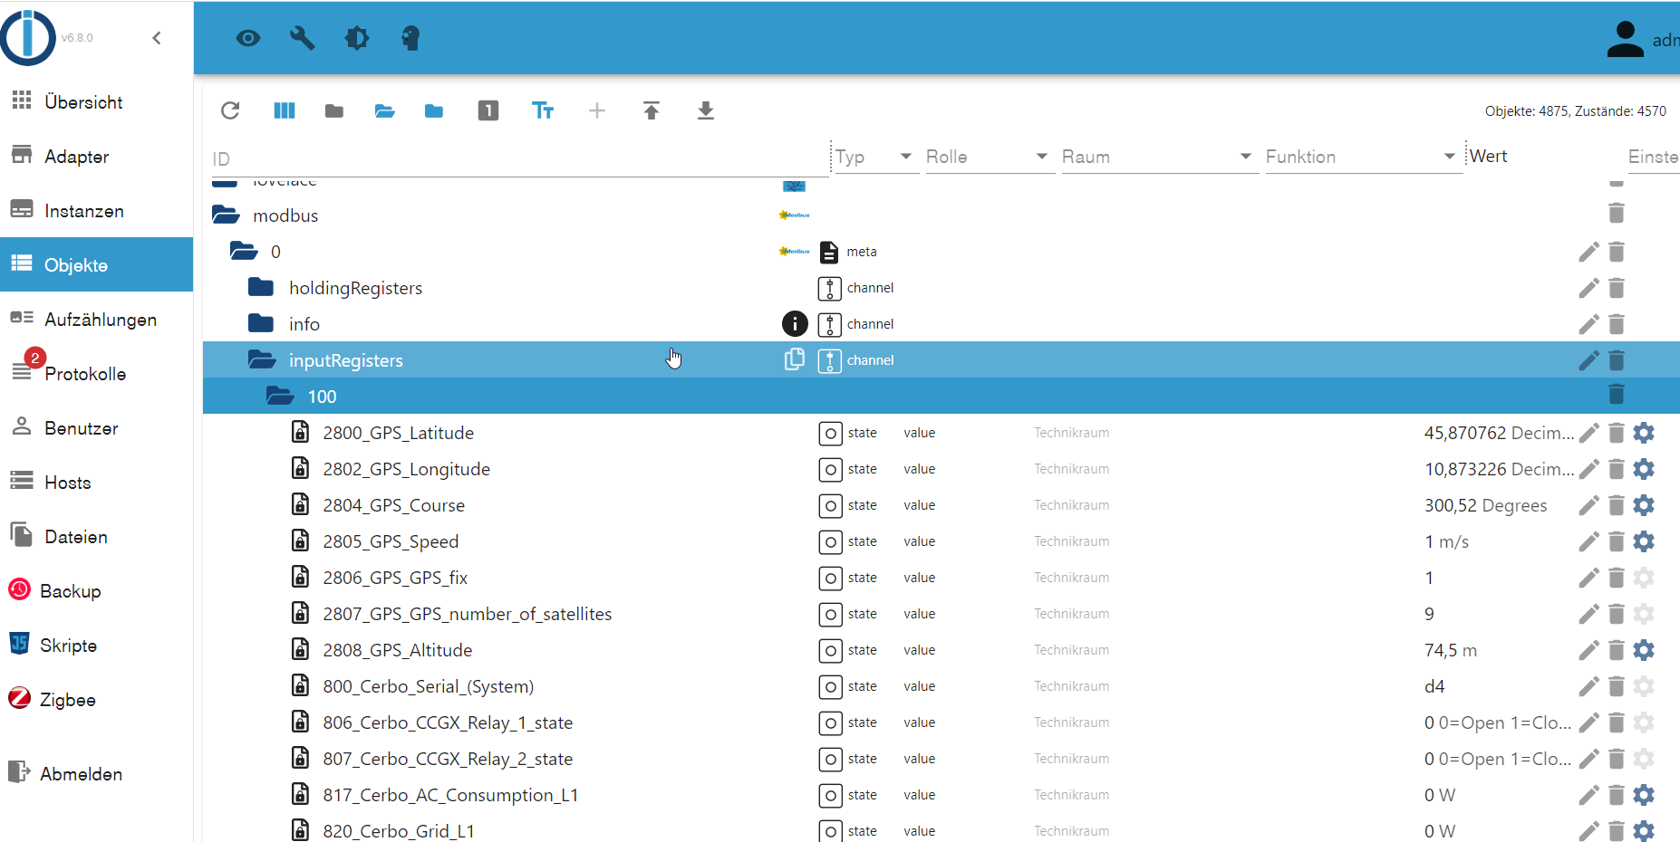Edit the 2802_GPS_Longitude object

pos(1588,469)
